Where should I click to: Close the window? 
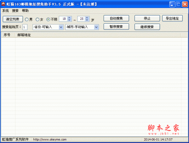click(x=185, y=4)
